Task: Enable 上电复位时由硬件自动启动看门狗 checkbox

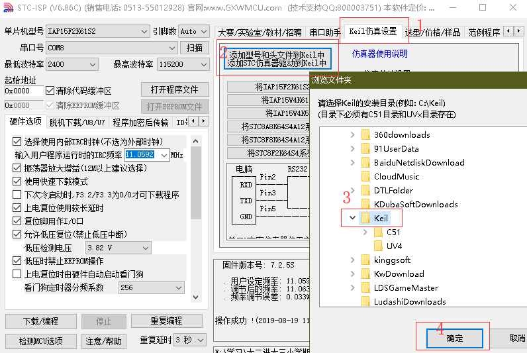Action: click(17, 274)
